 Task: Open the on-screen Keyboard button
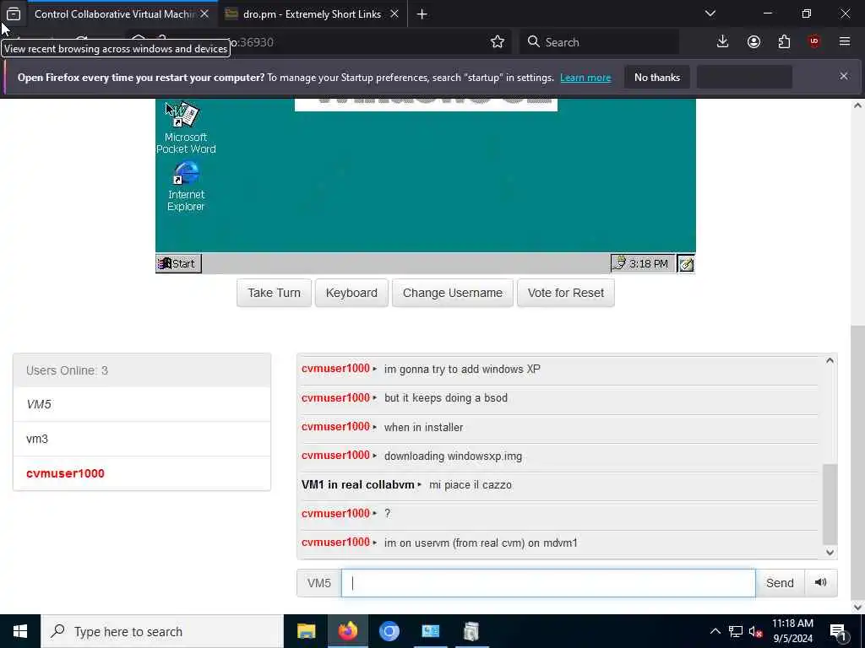pos(351,293)
